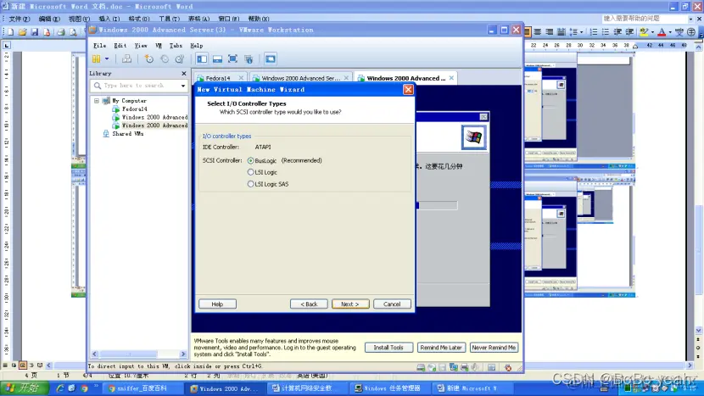Select Shared VMs in the Library tree
The height and width of the screenshot is (396, 704).
(x=127, y=133)
